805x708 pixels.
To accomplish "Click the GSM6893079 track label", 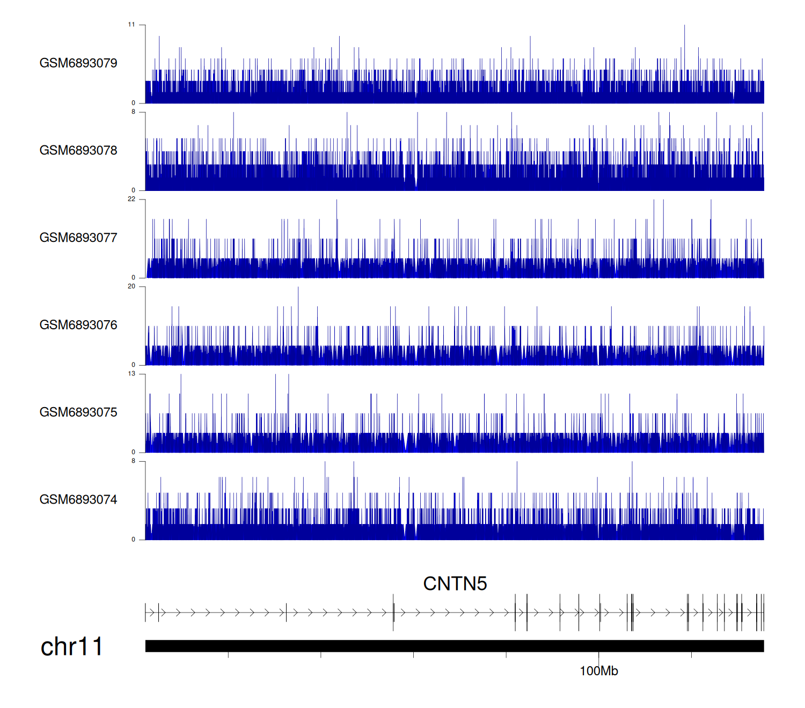I will (x=78, y=63).
